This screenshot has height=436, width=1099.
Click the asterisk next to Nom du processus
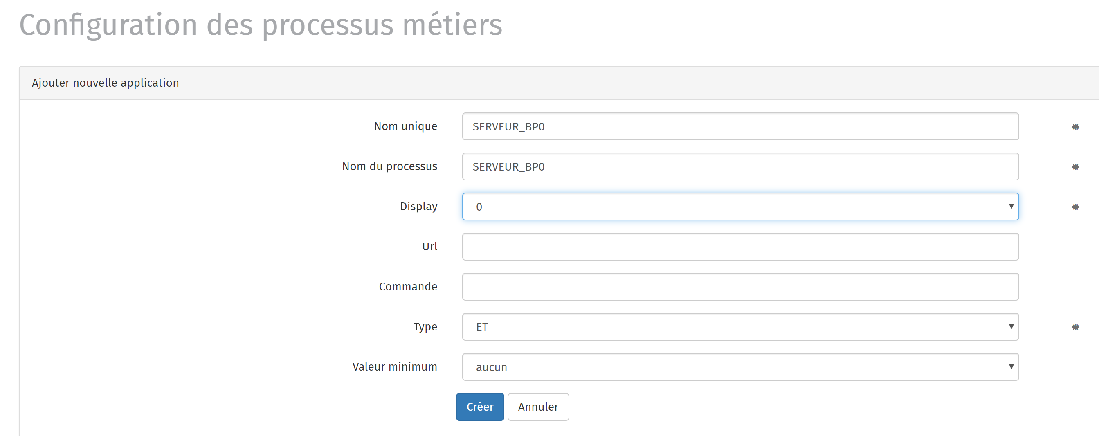point(1075,167)
